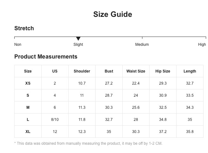Click the Stretch slider triangle marker

(x=78, y=38)
